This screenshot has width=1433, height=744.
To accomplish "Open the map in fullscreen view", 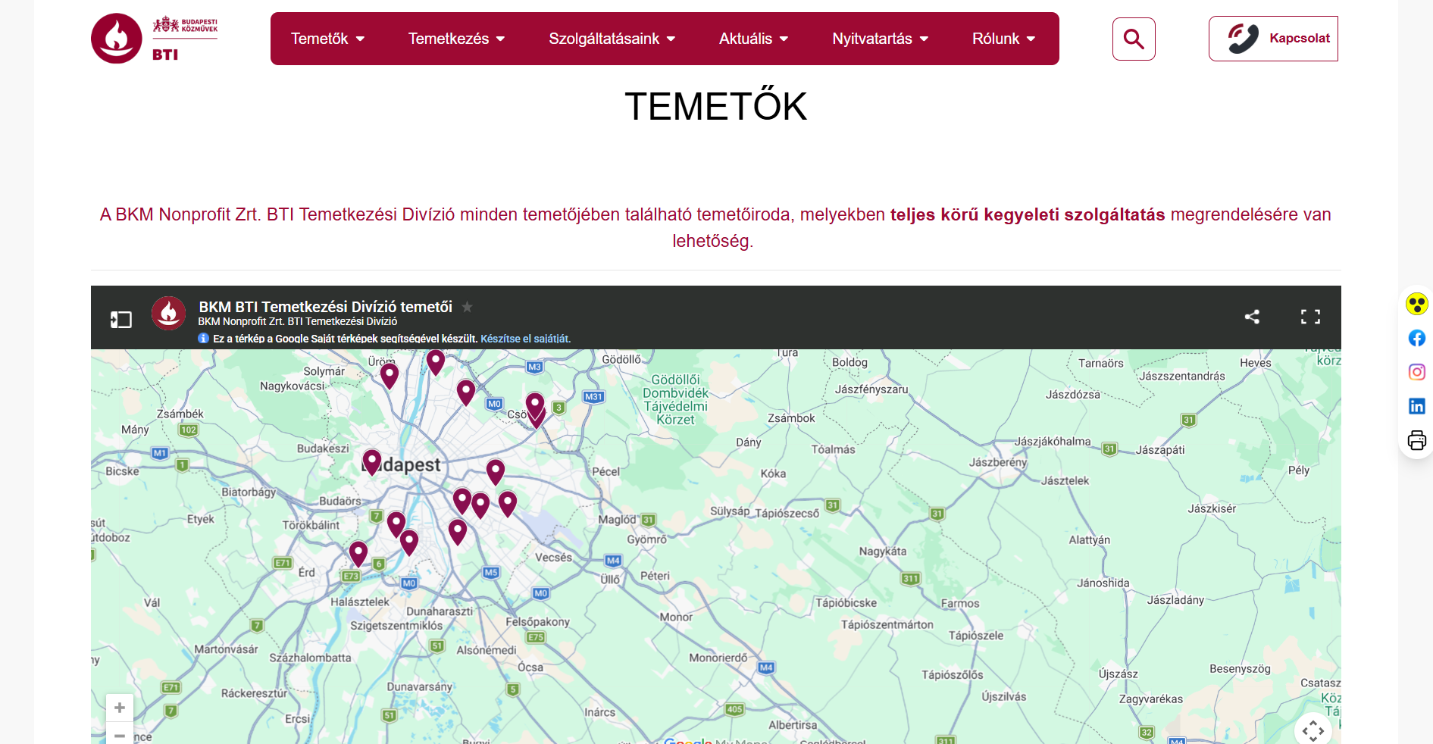I will (1310, 317).
